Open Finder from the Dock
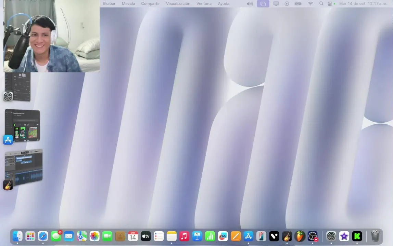The height and width of the screenshot is (246, 393). coord(17,236)
